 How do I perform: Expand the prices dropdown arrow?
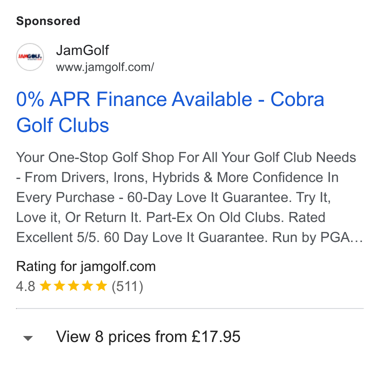pos(28,338)
